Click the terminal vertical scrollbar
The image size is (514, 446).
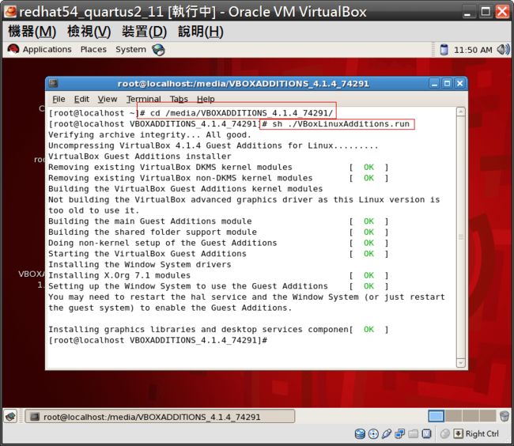click(460, 237)
